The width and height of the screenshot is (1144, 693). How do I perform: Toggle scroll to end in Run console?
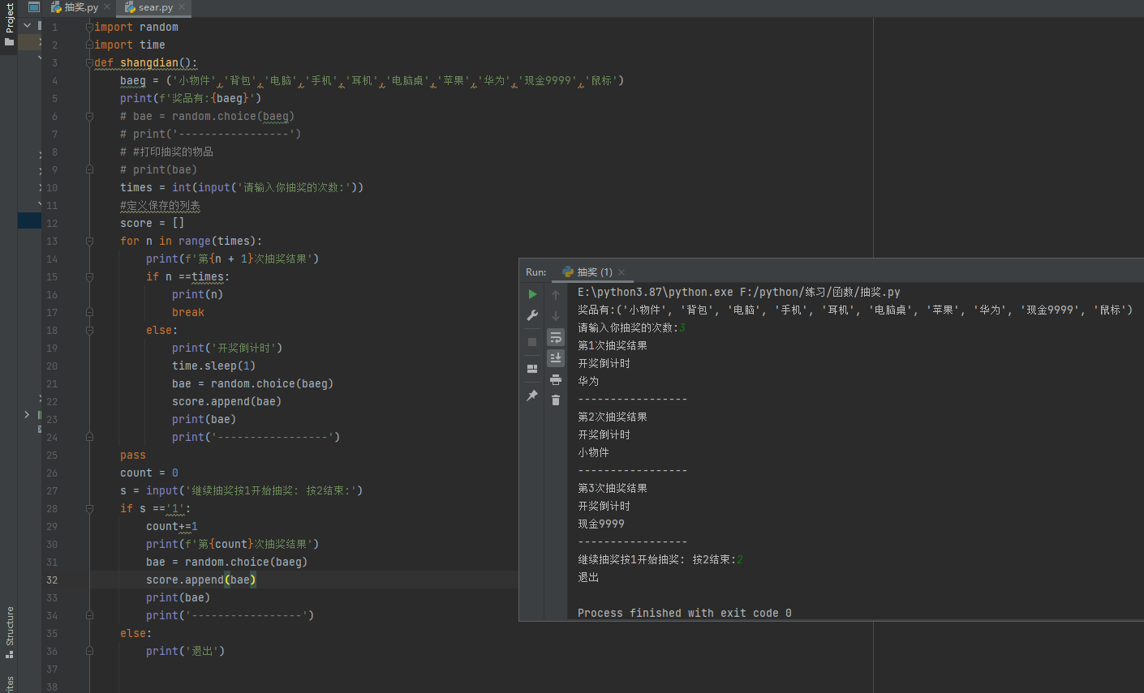pyautogui.click(x=556, y=357)
